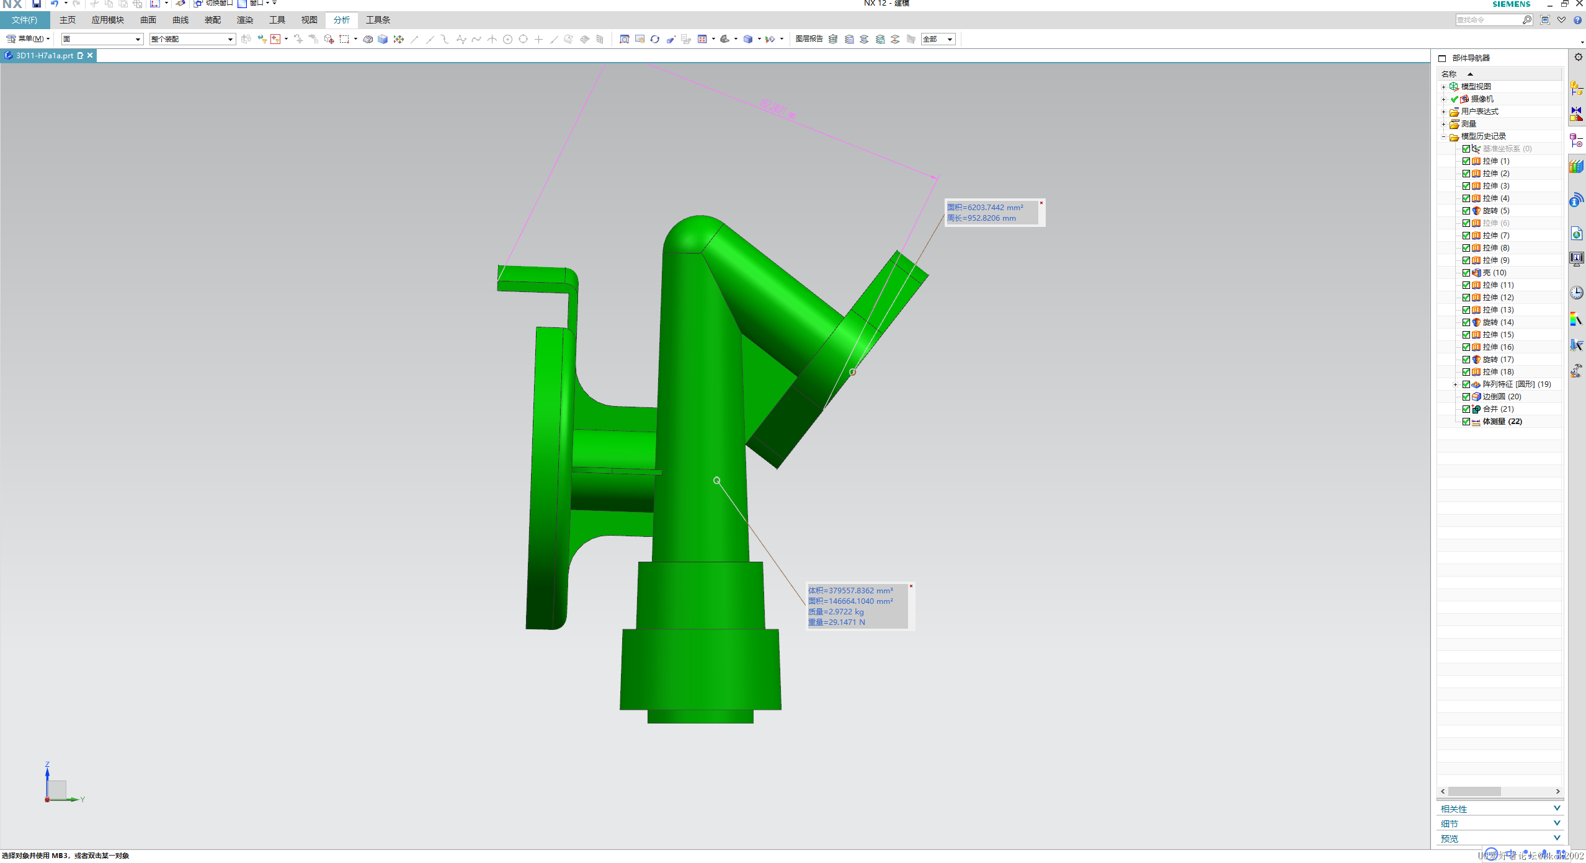The height and width of the screenshot is (863, 1586).
Task: Click the rectangle selection marquee icon
Action: coord(344,39)
